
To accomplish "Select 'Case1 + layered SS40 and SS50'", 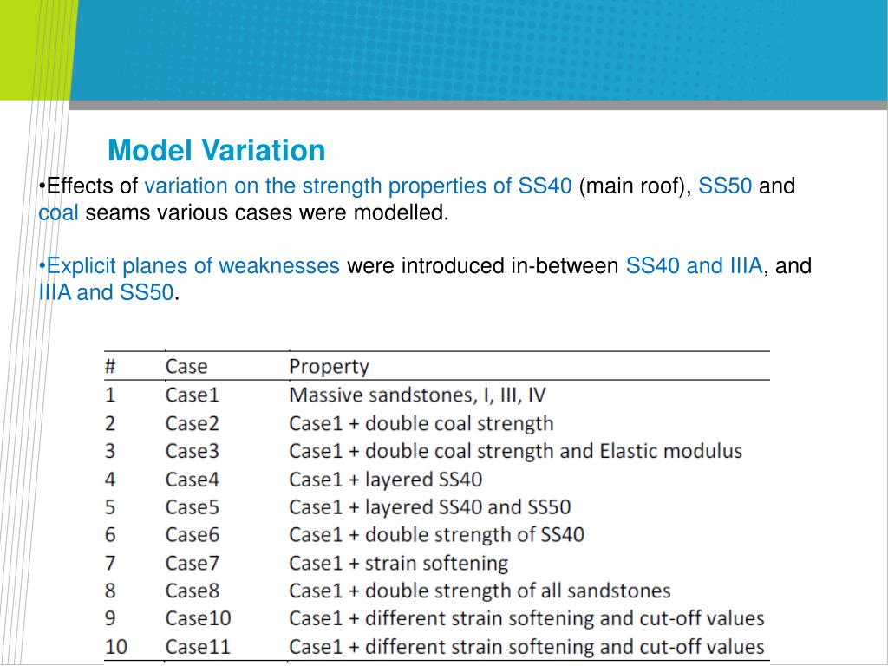I will (x=430, y=507).
